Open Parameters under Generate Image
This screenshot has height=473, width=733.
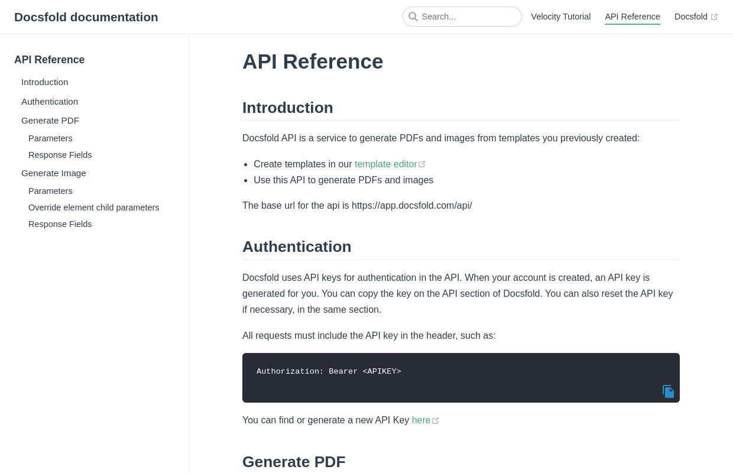(50, 191)
